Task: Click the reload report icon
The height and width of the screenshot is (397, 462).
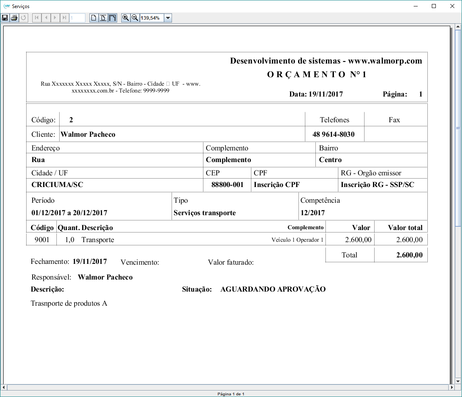Action: coord(23,18)
